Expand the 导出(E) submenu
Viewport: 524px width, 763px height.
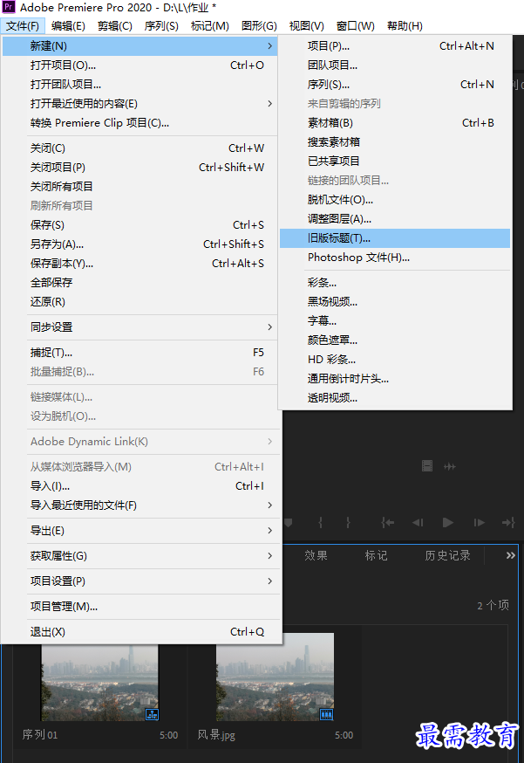coord(269,531)
